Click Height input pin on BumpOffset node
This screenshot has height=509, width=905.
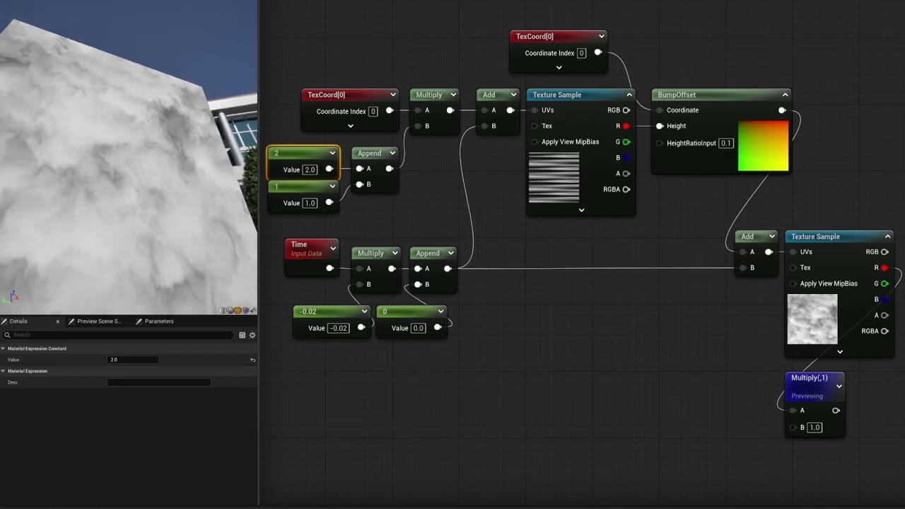click(660, 126)
